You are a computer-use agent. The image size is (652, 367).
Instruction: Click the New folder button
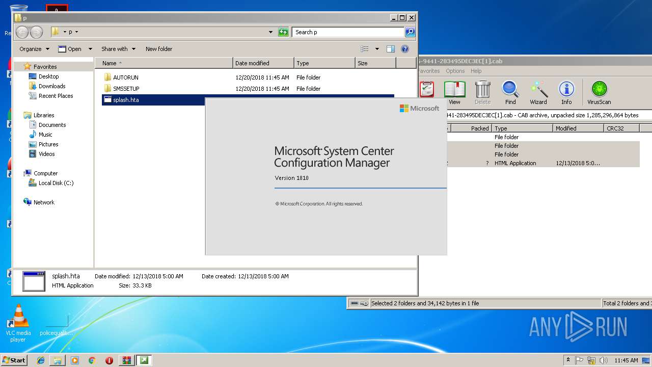(x=159, y=49)
